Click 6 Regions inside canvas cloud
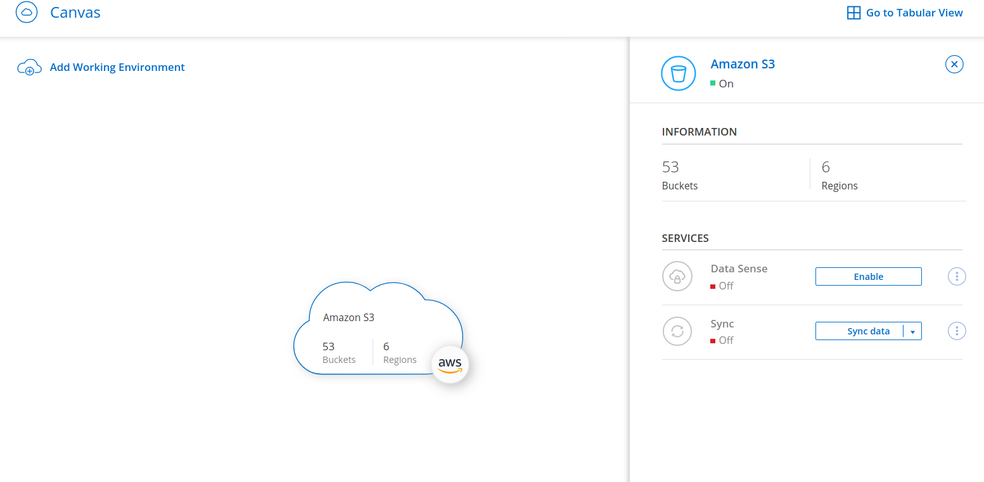This screenshot has width=984, height=482. click(x=400, y=353)
